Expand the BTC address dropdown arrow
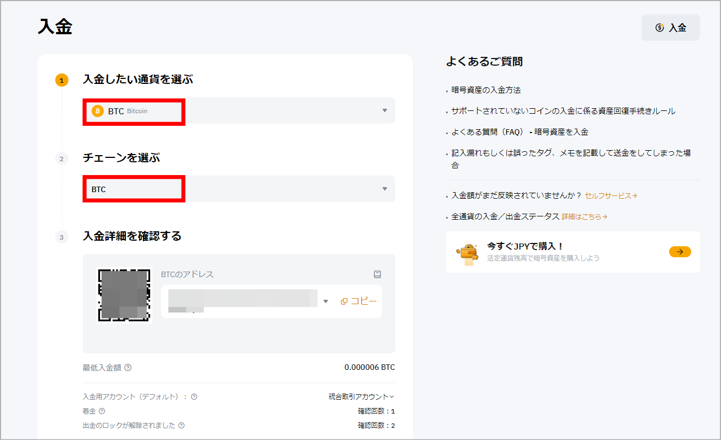Viewport: 721px width, 440px height. click(x=326, y=301)
